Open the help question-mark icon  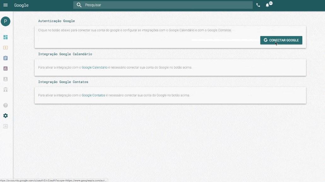coord(6,105)
